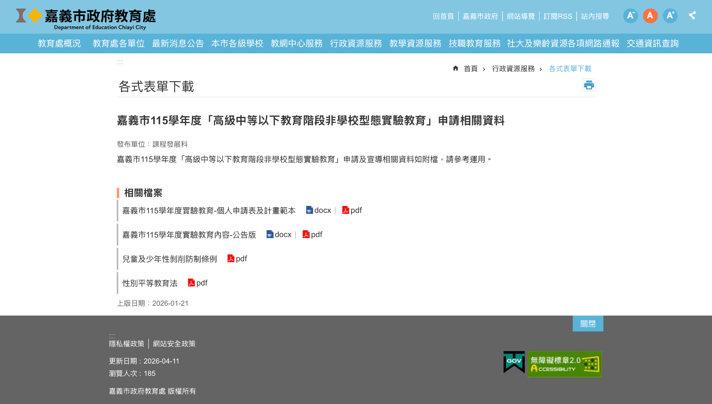Increase font size with A+ icon
712x404 pixels.
(x=670, y=16)
